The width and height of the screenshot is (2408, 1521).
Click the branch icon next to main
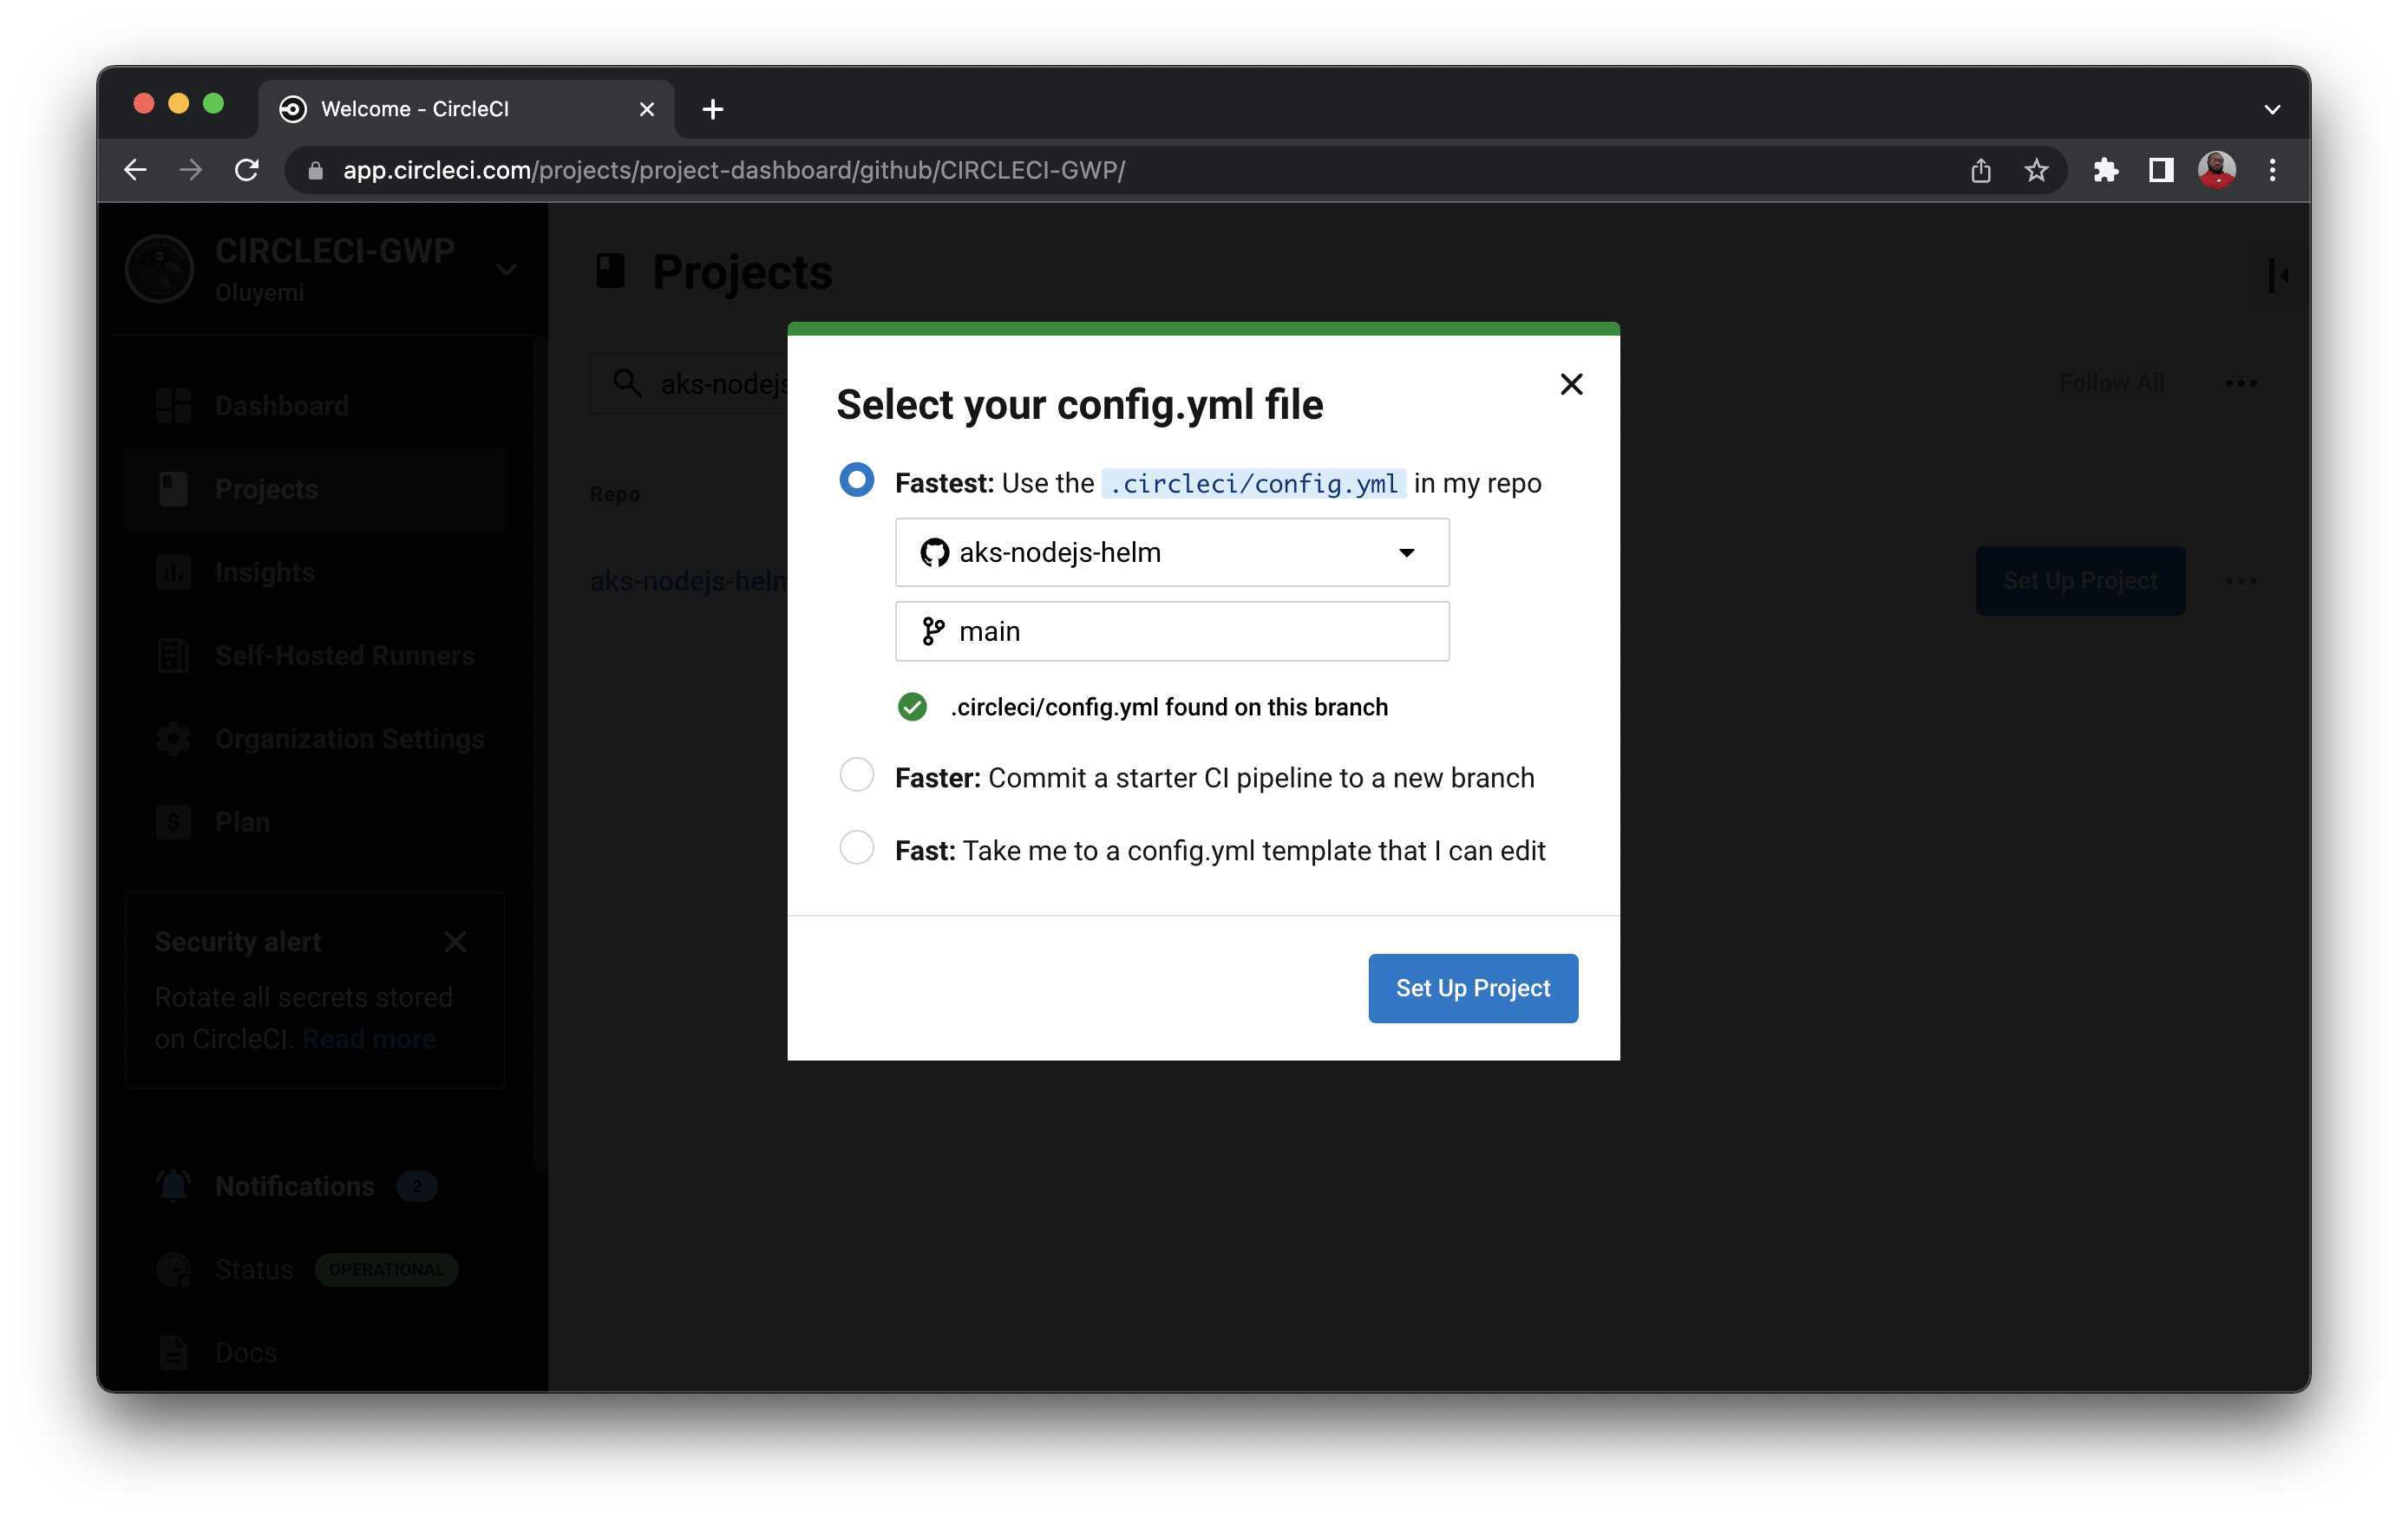pyautogui.click(x=932, y=631)
